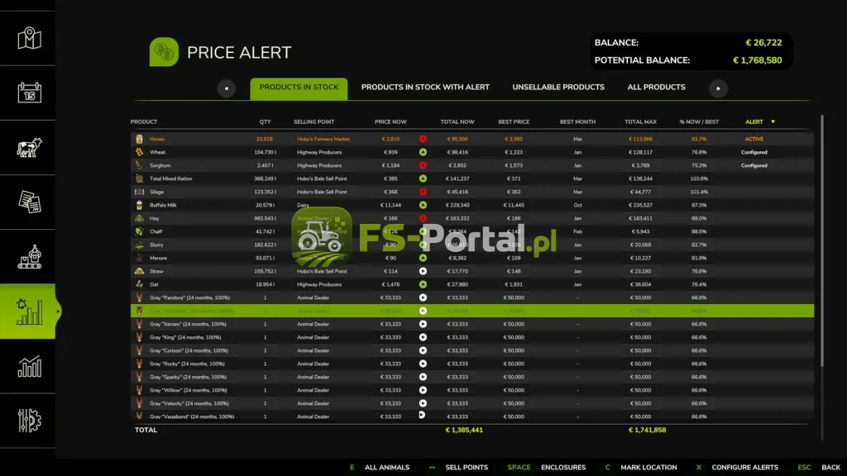Image resolution: width=847 pixels, height=476 pixels.
Task: Click the red trend indicator for Silage
Action: tap(423, 192)
